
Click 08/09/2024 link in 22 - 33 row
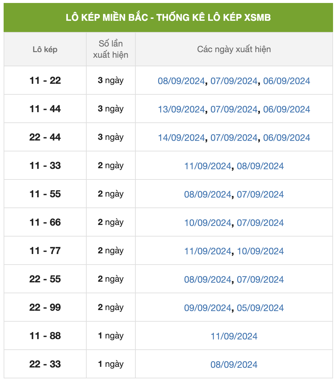(x=234, y=365)
